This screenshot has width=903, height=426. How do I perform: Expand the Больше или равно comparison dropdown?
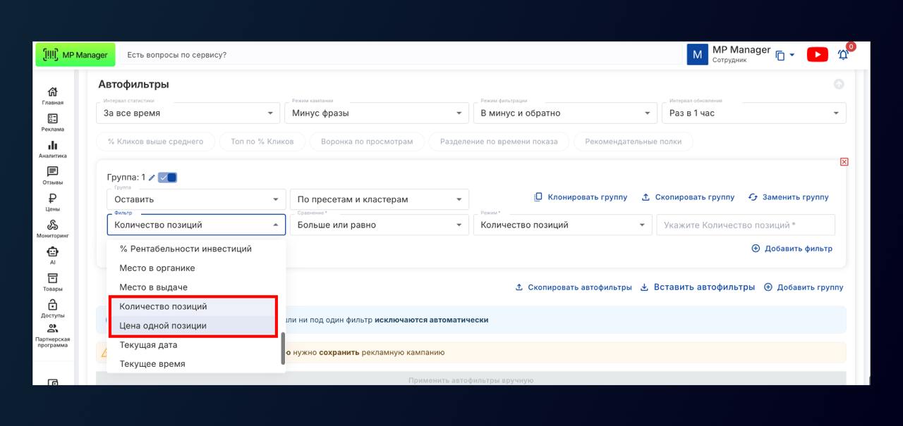379,225
